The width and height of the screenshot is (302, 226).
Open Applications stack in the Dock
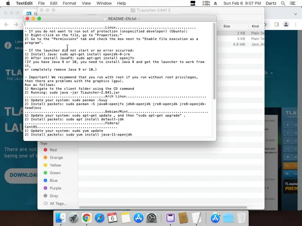tap(215, 218)
